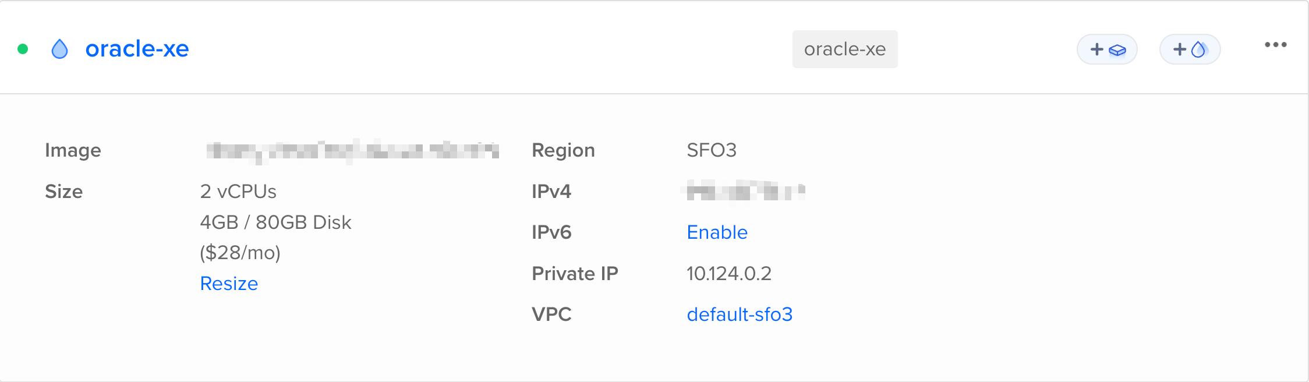
Task: Open the oracle-xe droplet name link
Action: [137, 49]
